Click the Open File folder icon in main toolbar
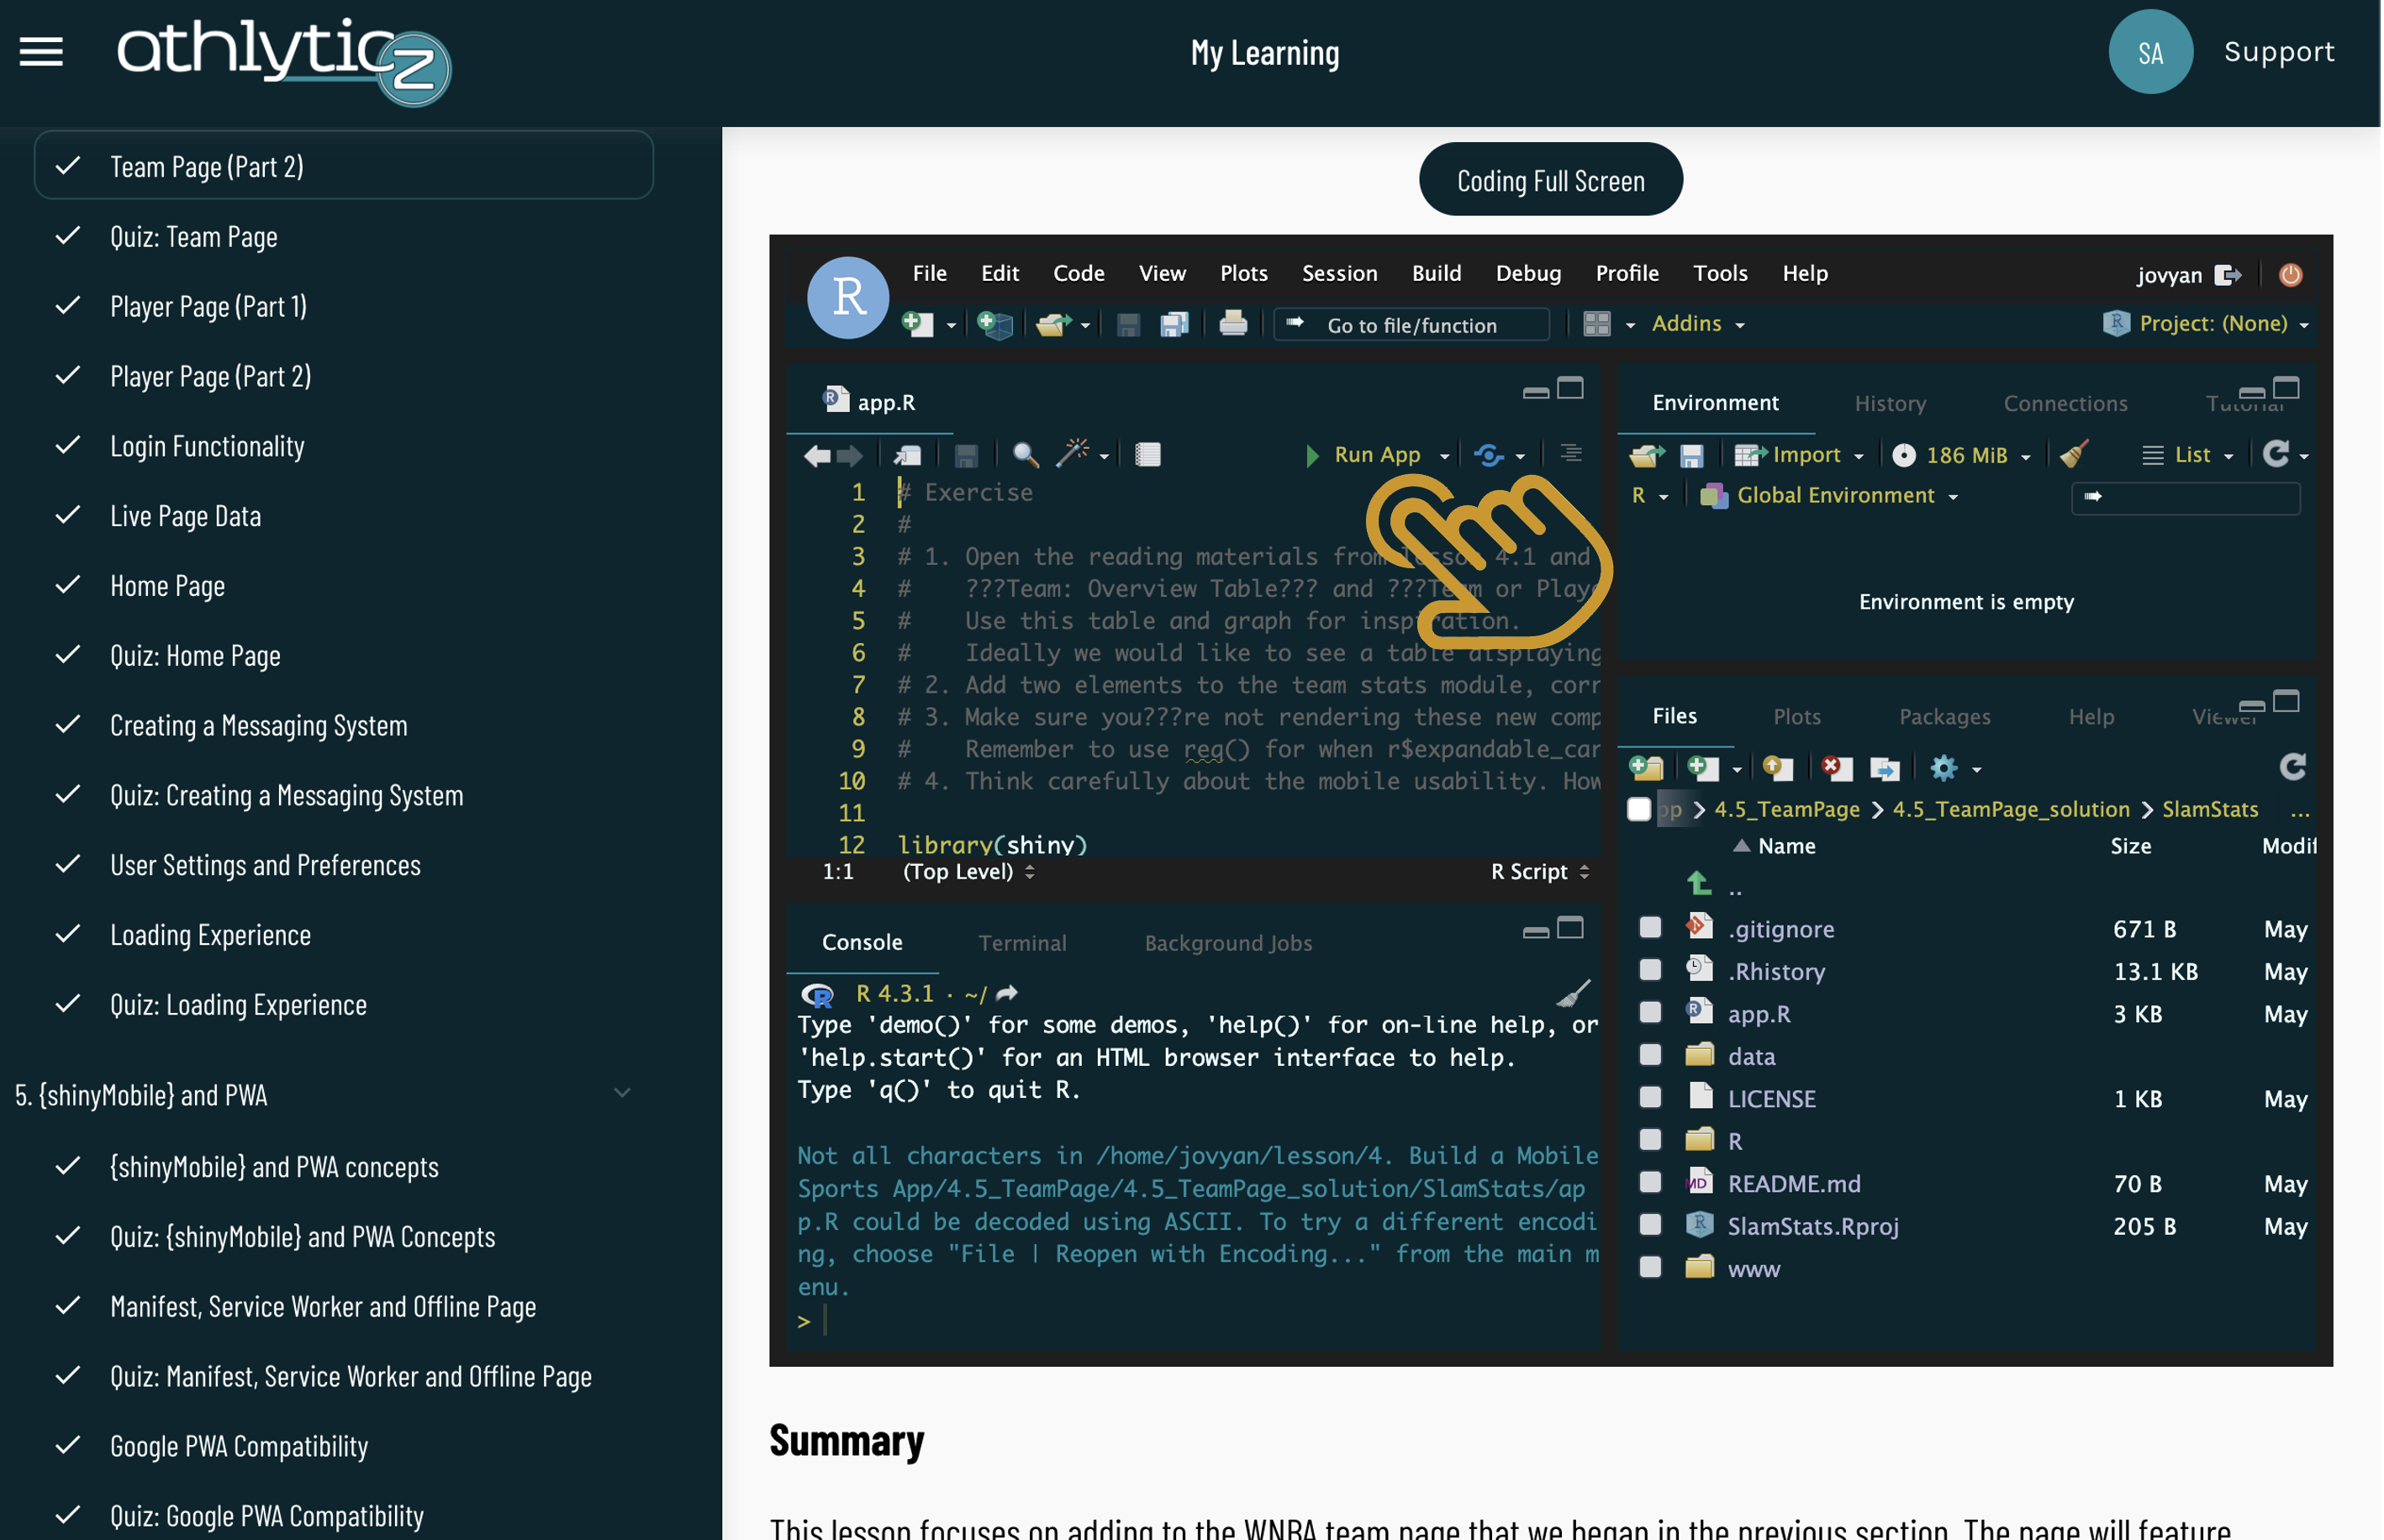Image resolution: width=2384 pixels, height=1540 pixels. click(1053, 324)
